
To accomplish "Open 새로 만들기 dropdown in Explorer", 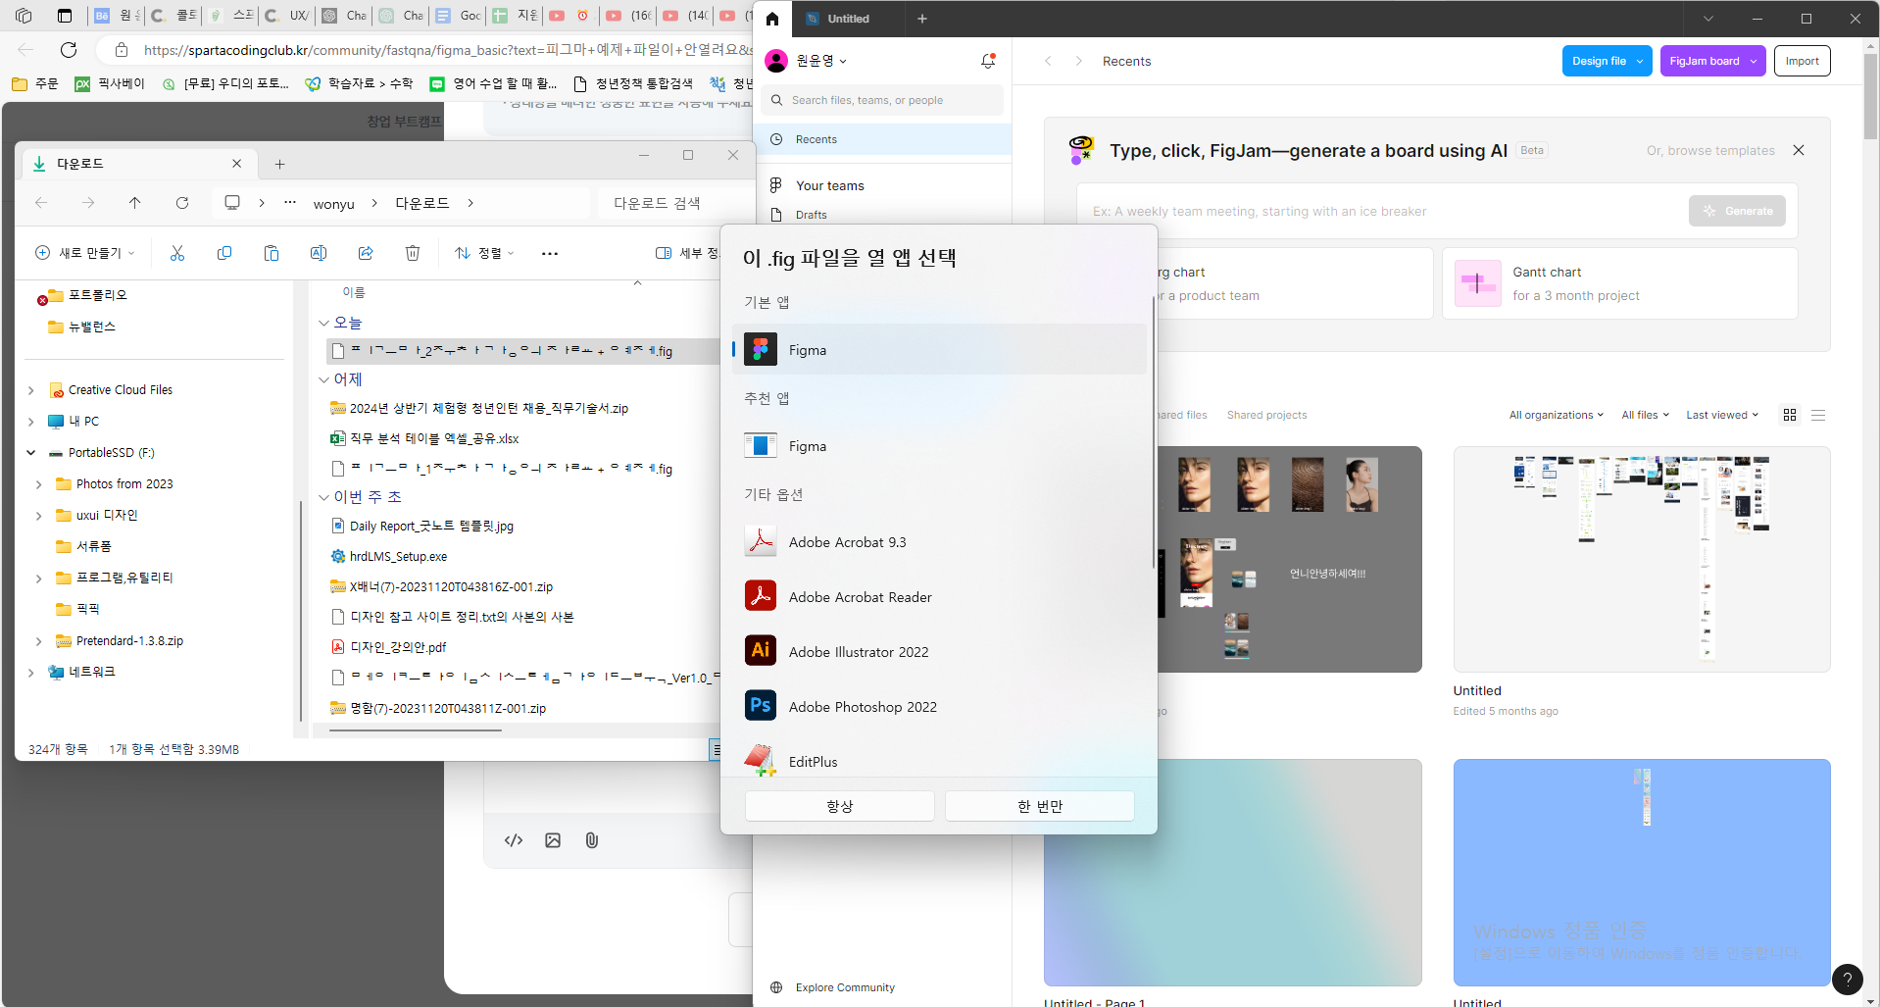I will click(x=85, y=253).
